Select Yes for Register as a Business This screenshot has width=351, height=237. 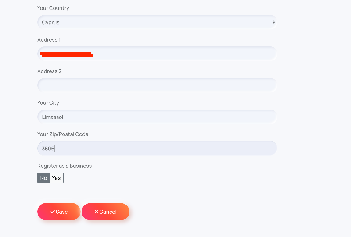click(57, 178)
